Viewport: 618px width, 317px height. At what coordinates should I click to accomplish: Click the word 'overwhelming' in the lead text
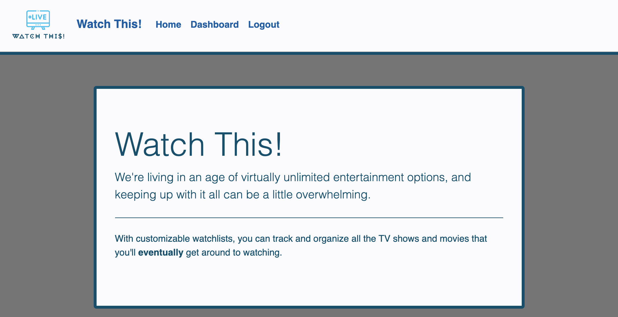point(331,195)
